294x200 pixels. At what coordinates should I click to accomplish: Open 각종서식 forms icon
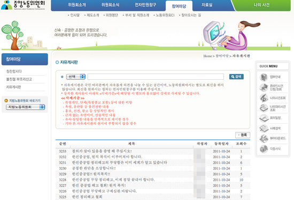(x=264, y=149)
